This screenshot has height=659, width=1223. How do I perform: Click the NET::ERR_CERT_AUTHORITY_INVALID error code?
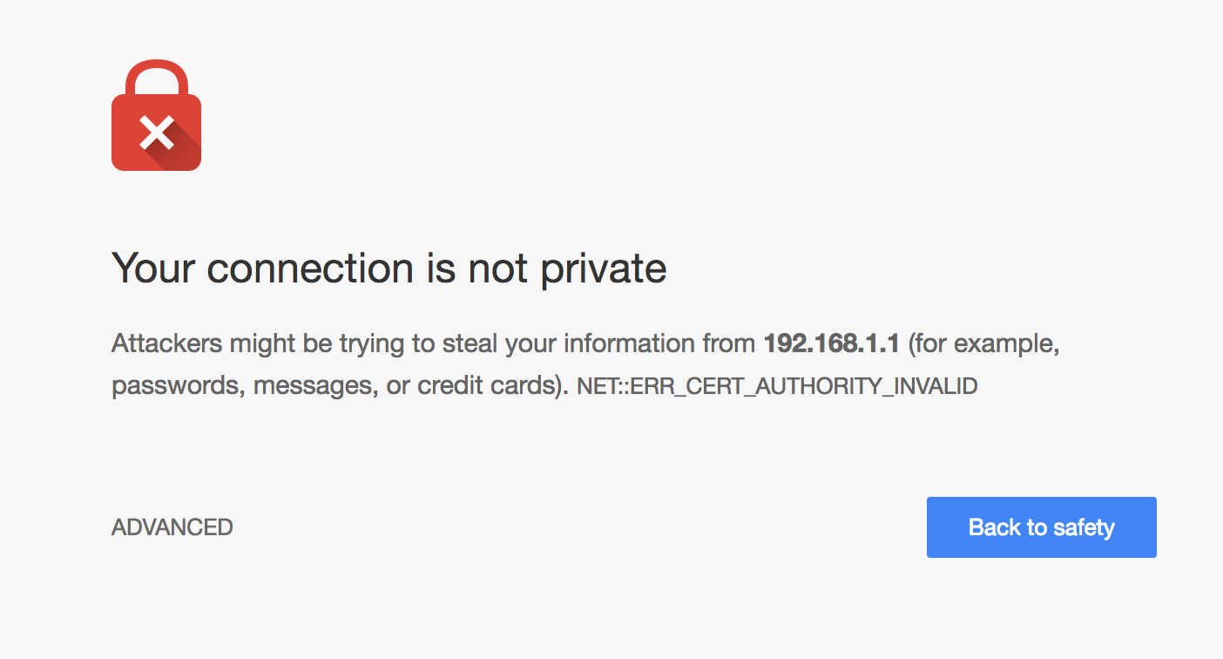[777, 386]
